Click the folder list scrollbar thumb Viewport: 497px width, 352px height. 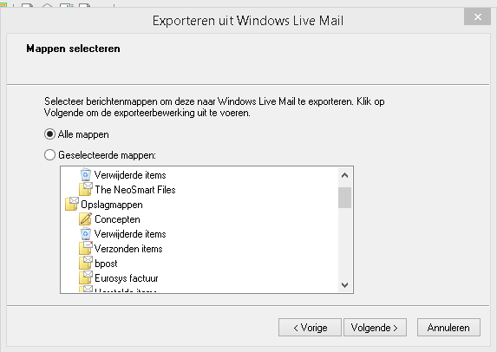click(x=344, y=198)
